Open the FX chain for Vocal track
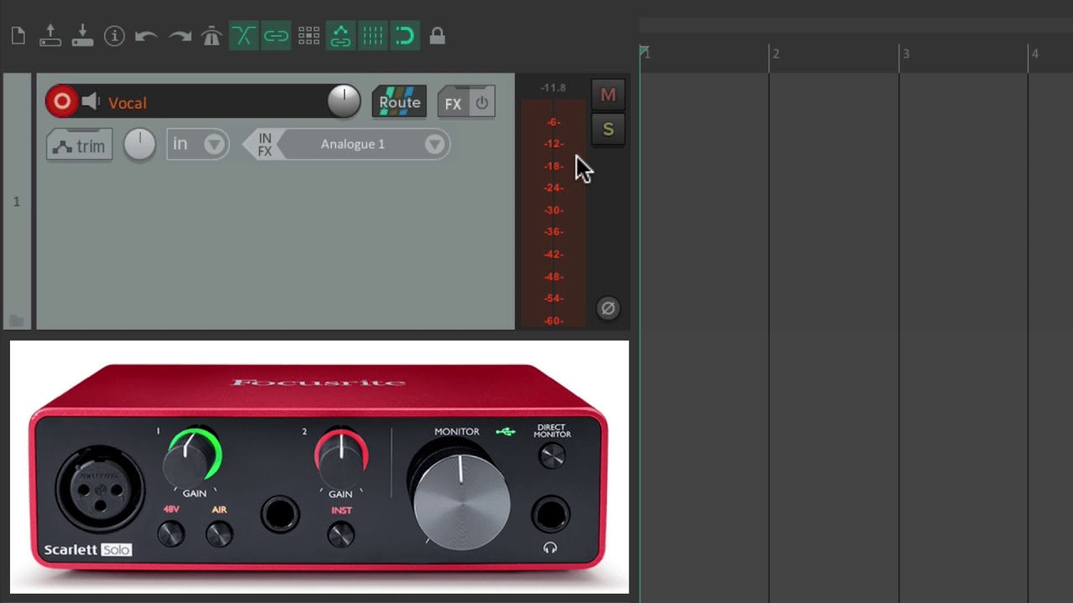 (453, 103)
